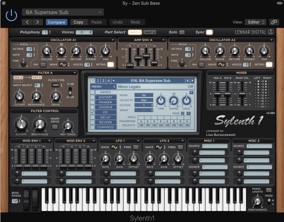Toggle Mono Legato button near the keyboard
This screenshot has width=284, height=222.
point(269,189)
